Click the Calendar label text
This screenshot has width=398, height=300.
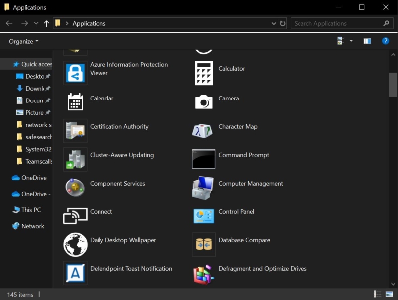coord(101,98)
